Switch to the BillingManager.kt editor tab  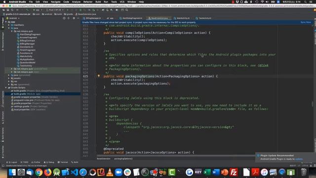[93, 18]
